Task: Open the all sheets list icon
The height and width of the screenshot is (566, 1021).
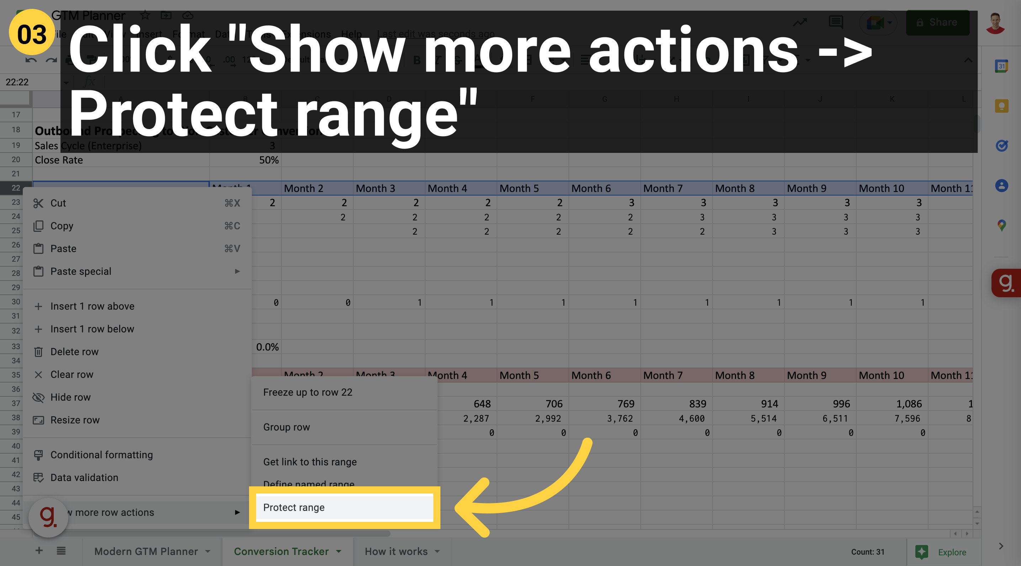Action: [61, 551]
